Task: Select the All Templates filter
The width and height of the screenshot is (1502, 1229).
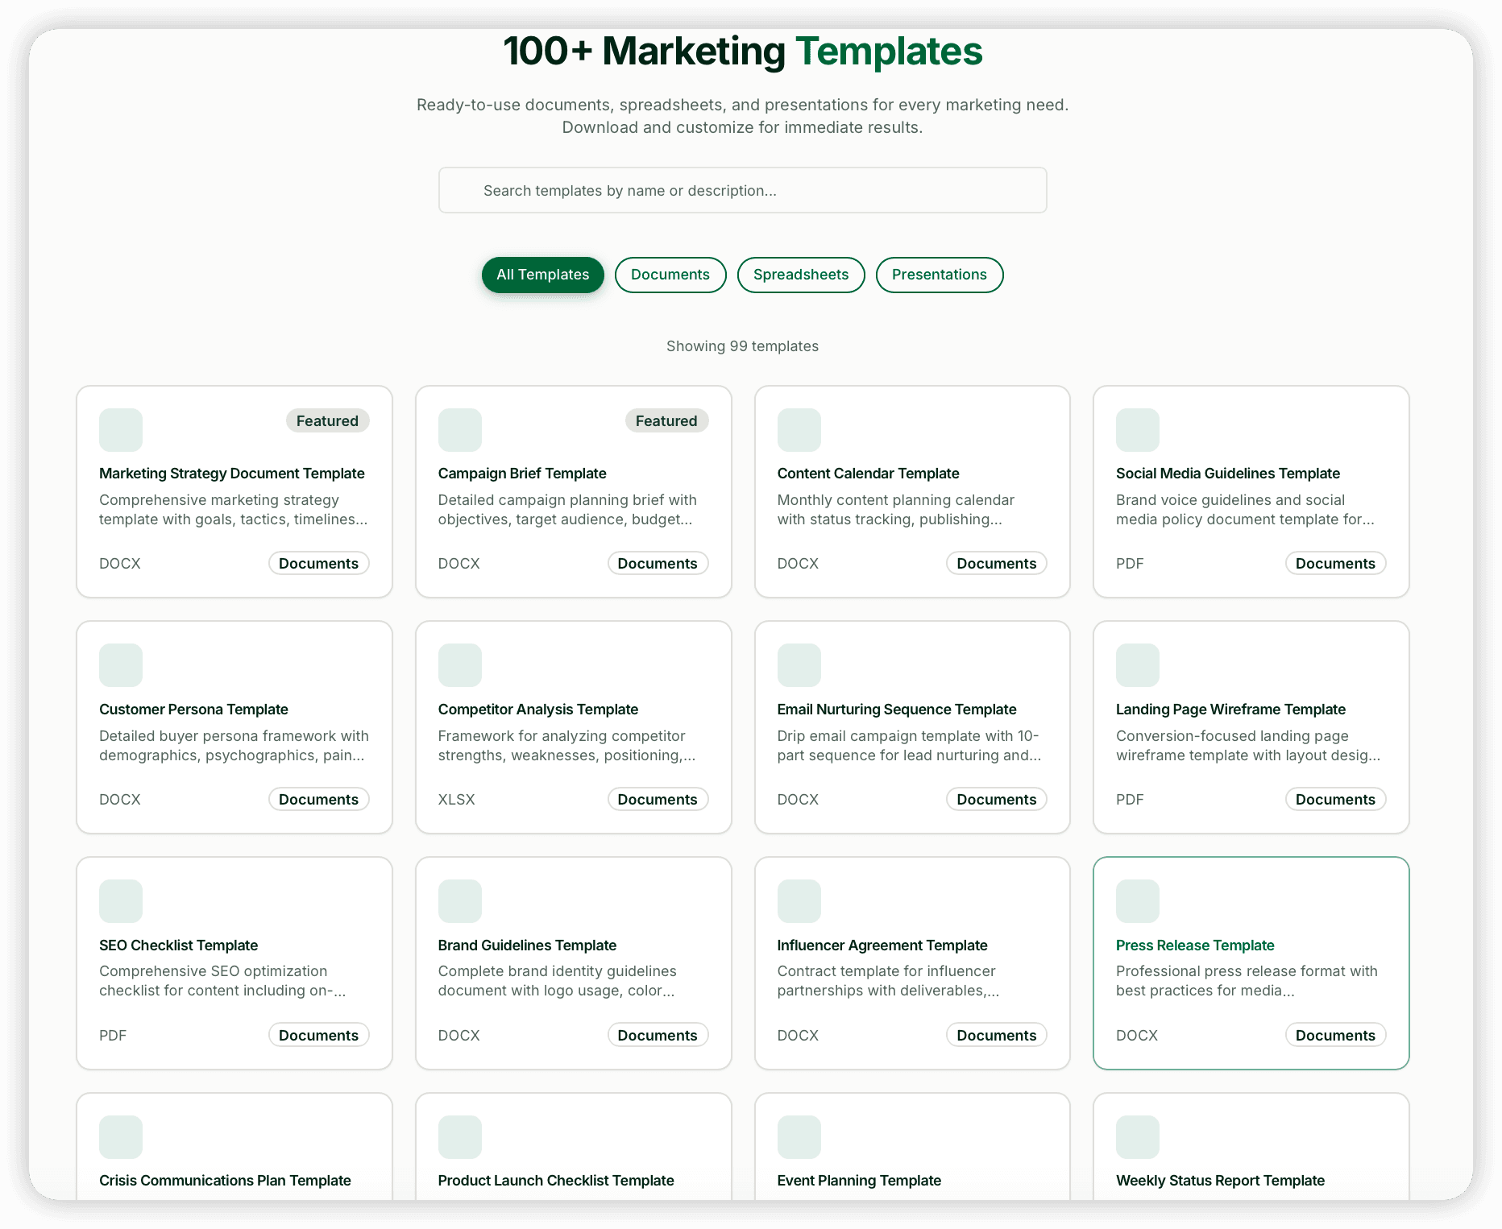Action: point(542,275)
